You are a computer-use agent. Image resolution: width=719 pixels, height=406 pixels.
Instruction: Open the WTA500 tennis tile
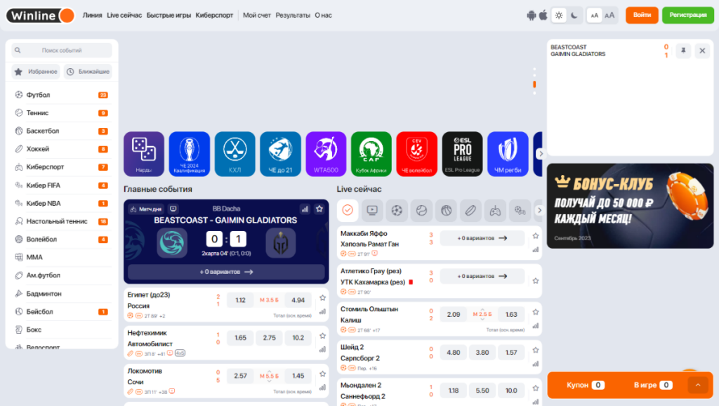[x=326, y=154]
